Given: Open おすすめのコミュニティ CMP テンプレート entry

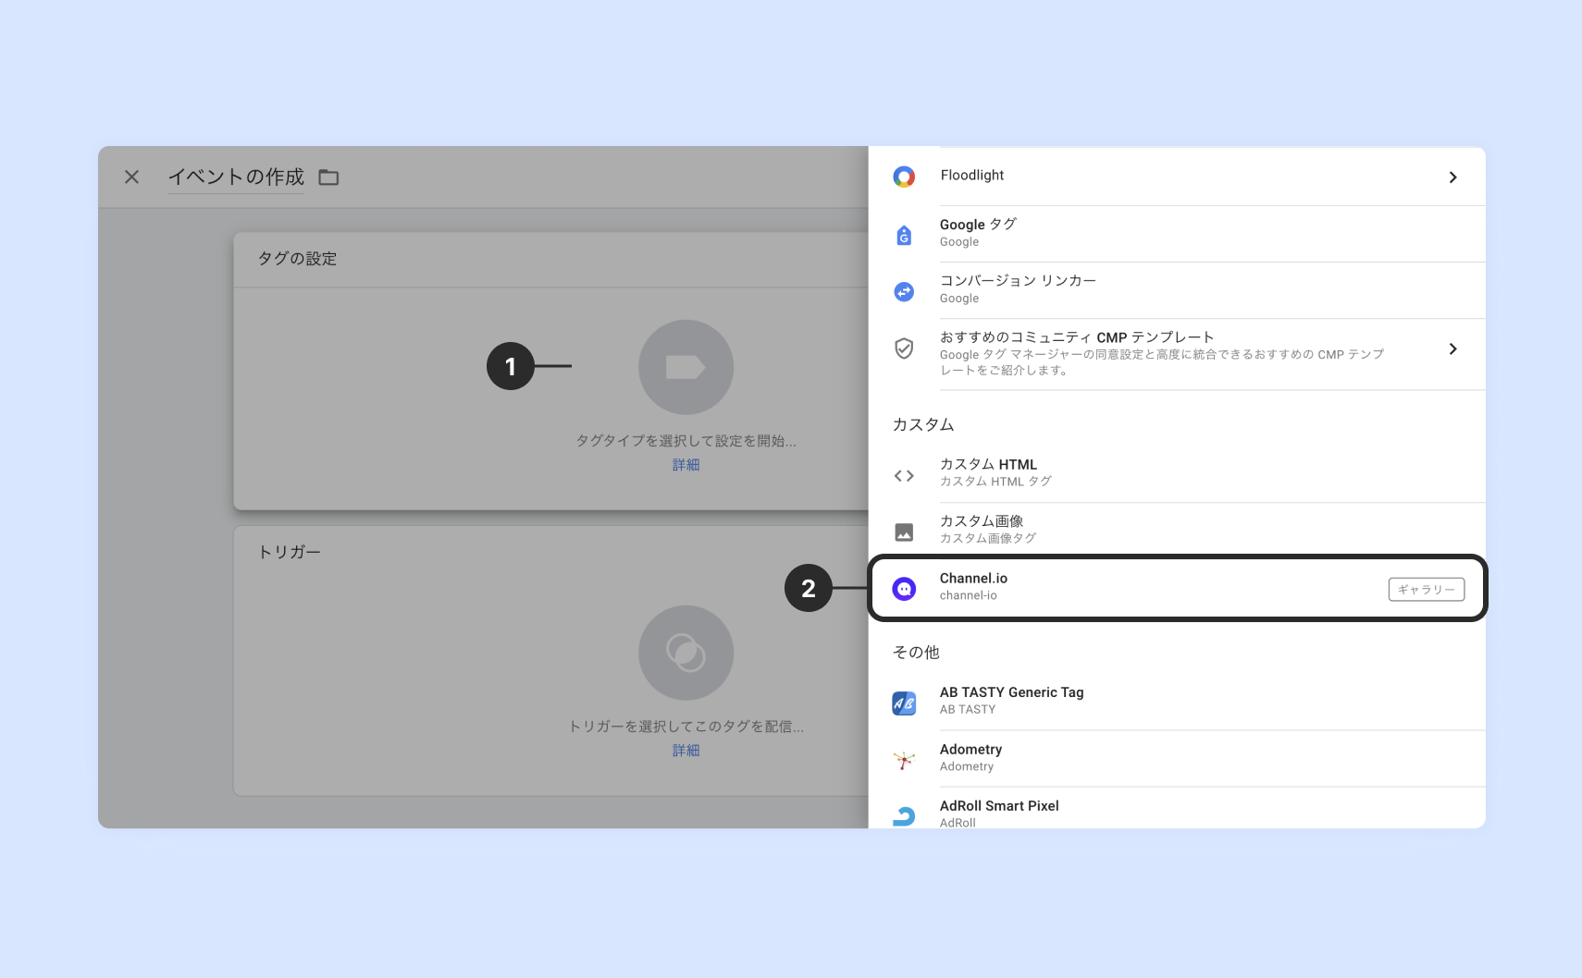Looking at the screenshot, I should [x=1177, y=354].
